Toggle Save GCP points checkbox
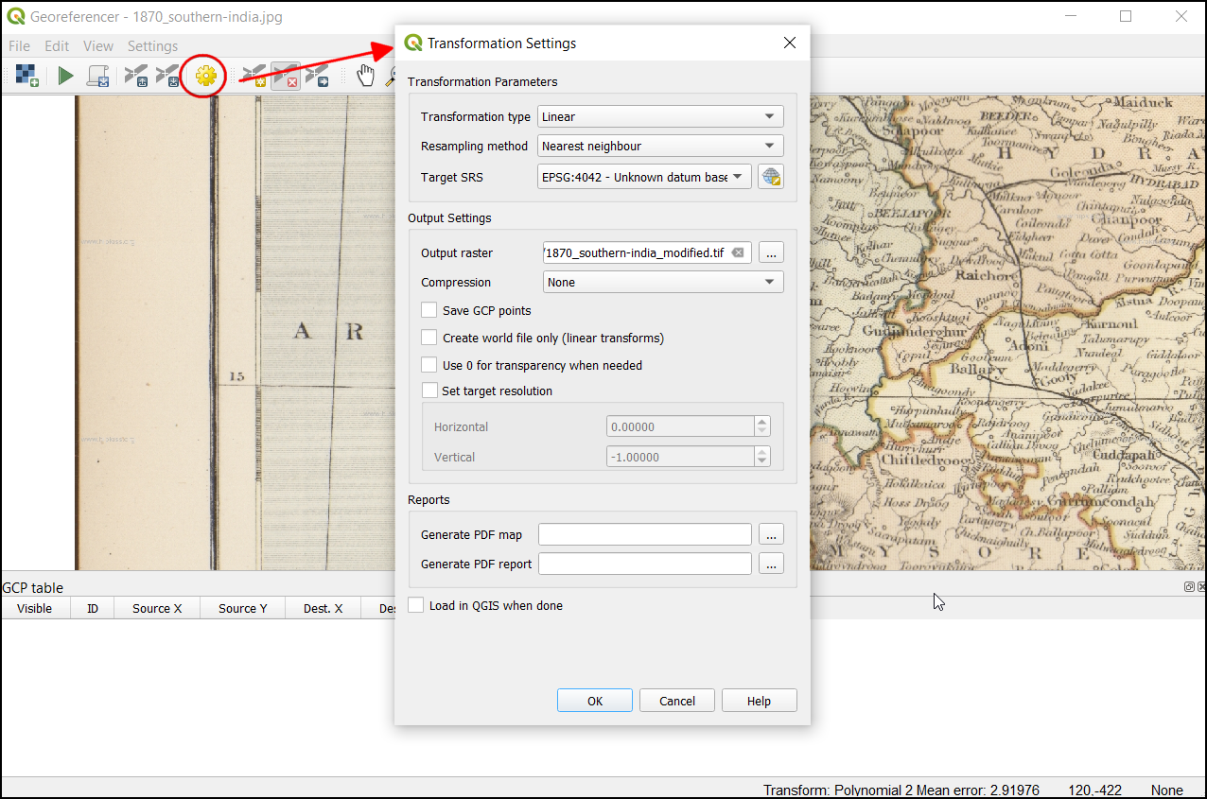Image resolution: width=1207 pixels, height=799 pixels. coord(429,310)
